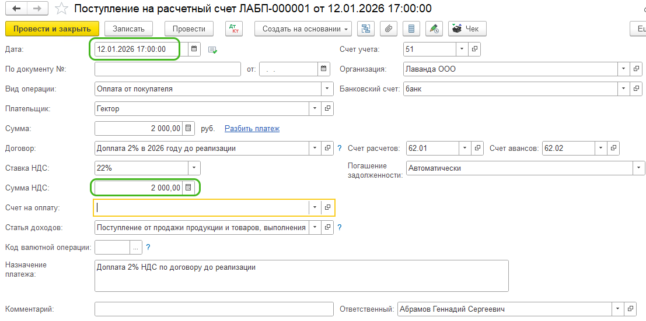Show Дт/Кт accounting entries
Screen dimensions: 646x321
tap(235, 29)
